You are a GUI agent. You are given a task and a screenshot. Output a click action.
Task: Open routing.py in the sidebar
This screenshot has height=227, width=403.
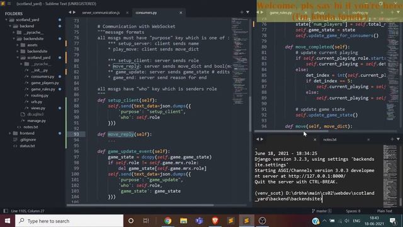[x=40, y=95]
